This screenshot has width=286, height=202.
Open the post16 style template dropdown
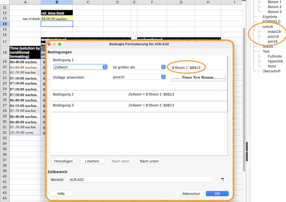[139, 77]
